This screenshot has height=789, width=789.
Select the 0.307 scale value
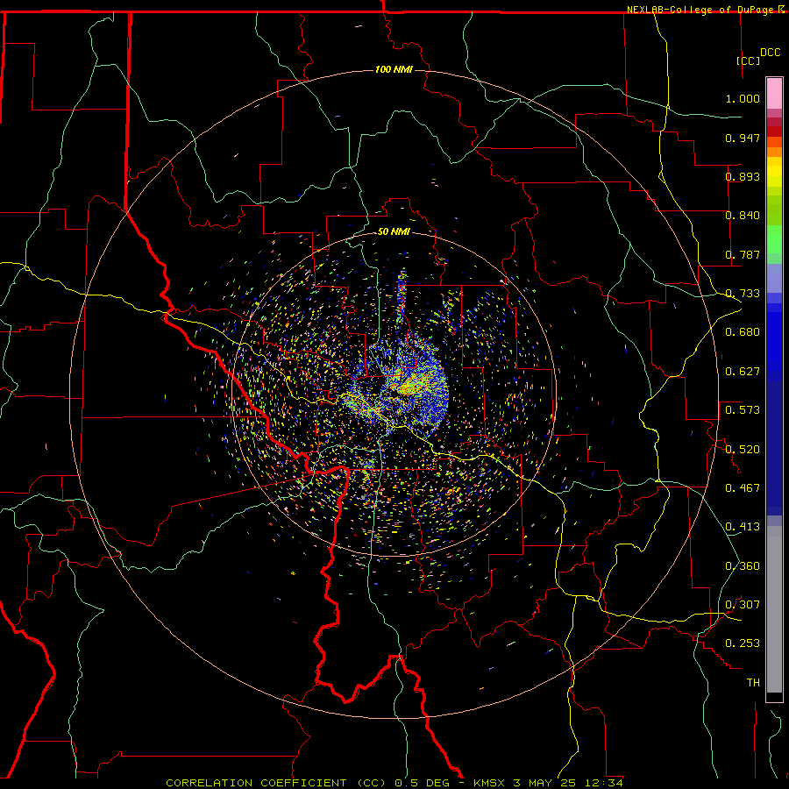[743, 605]
